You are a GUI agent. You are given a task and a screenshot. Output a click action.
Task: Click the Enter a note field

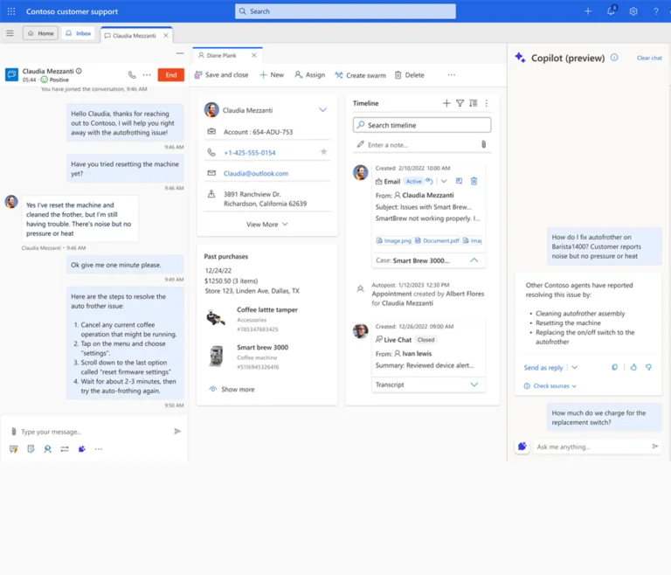[421, 145]
